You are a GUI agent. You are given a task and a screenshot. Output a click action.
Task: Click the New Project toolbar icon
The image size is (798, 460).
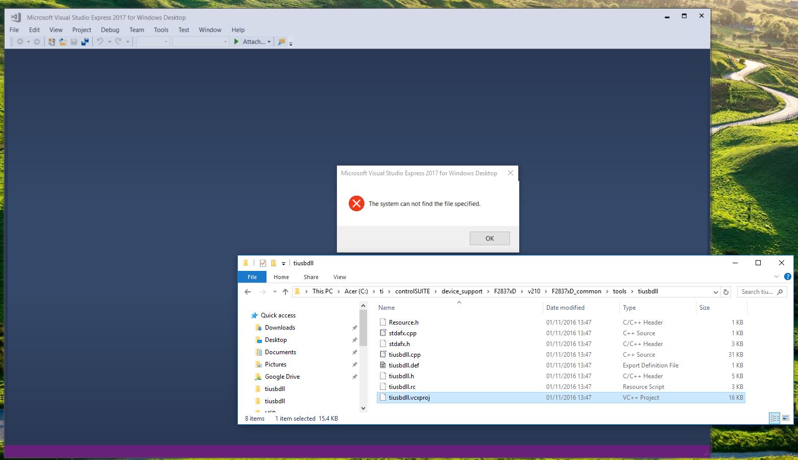point(51,41)
